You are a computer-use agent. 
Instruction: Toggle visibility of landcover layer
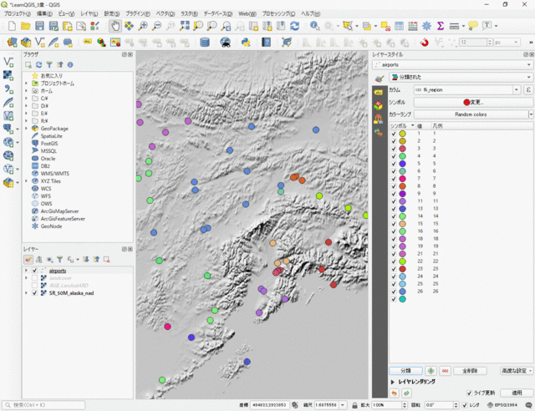pyautogui.click(x=34, y=278)
